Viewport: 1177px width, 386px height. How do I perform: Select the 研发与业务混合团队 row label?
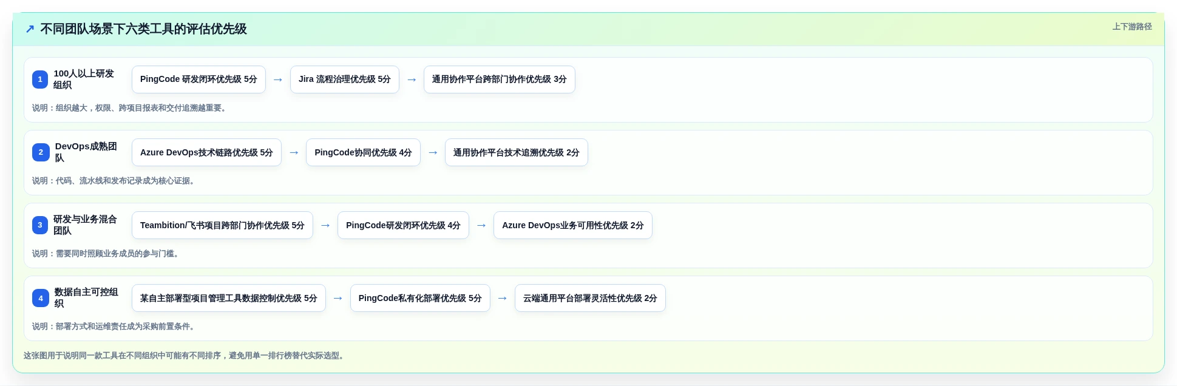tap(85, 225)
